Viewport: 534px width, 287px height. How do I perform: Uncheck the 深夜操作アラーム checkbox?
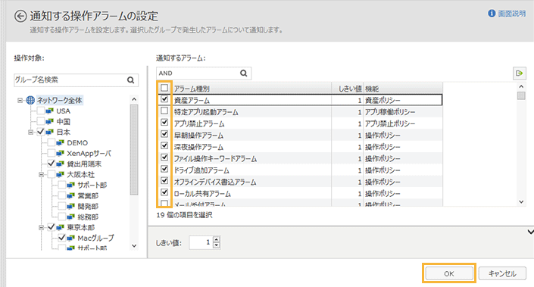click(x=164, y=145)
